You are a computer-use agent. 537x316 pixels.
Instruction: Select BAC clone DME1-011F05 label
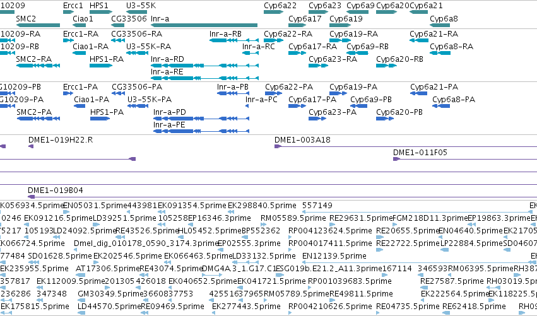(420, 153)
